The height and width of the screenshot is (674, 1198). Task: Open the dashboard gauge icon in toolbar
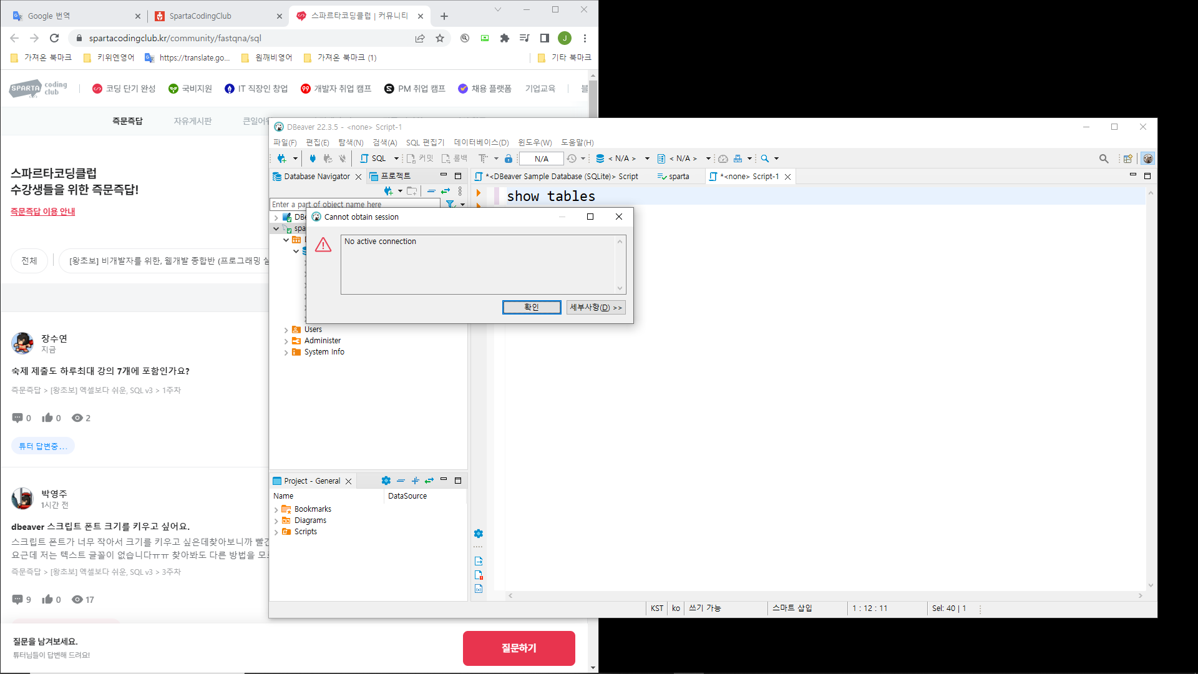tap(723, 159)
